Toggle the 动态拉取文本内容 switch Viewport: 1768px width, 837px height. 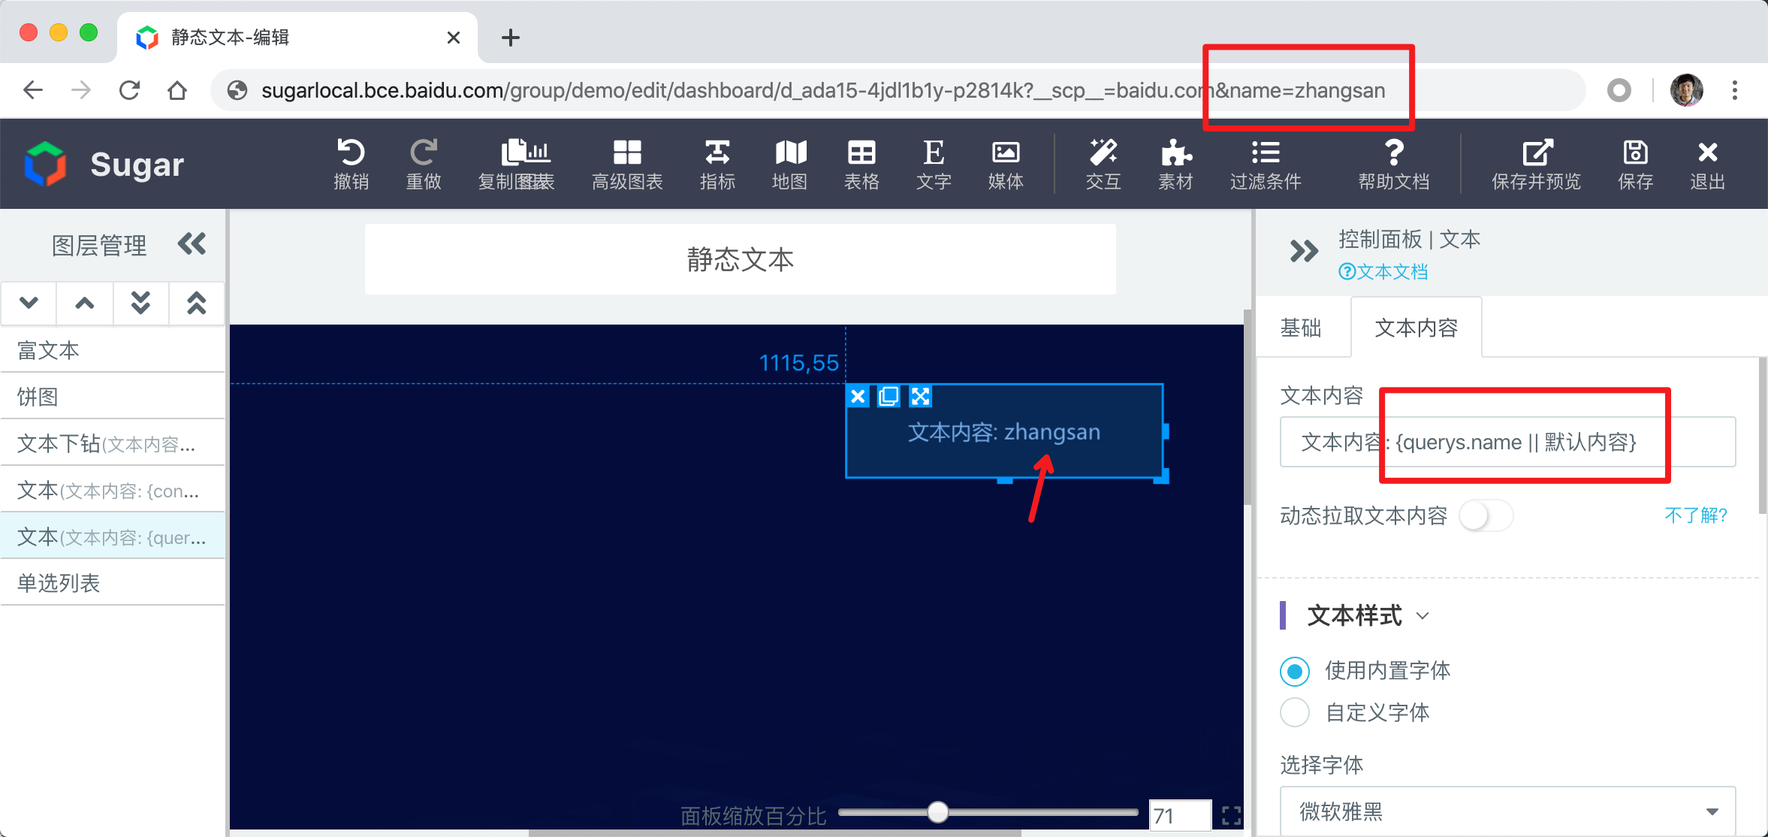(1485, 515)
